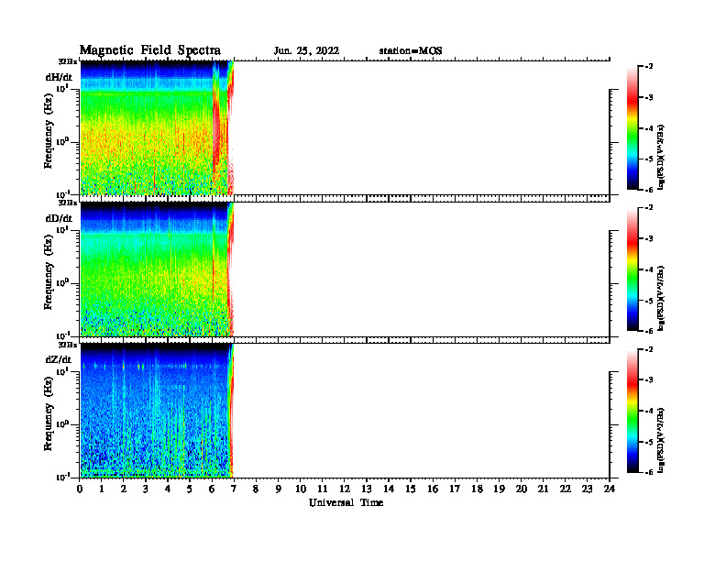Image resolution: width=726 pixels, height=561 pixels.
Task: Click hour tick label "18" on time axis
Action: pyautogui.click(x=477, y=489)
